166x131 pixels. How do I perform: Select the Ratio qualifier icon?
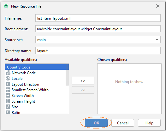(8, 112)
